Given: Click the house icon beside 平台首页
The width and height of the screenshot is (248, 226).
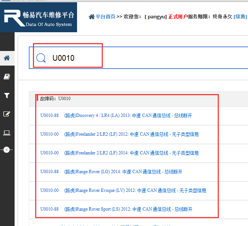Looking at the screenshot, I should click(91, 16).
